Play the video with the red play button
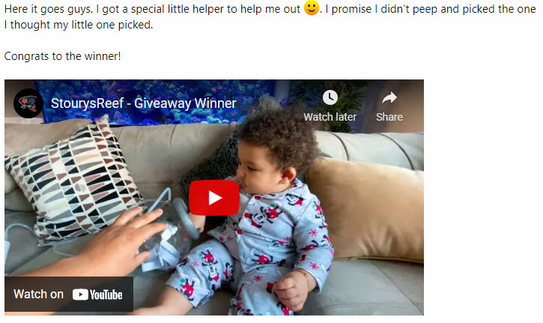Image resolution: width=543 pixels, height=323 pixels. click(214, 198)
